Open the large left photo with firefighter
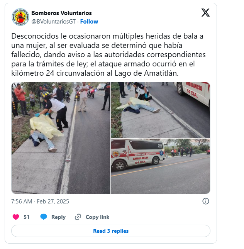Screen dimensions: 244x249 (61, 138)
